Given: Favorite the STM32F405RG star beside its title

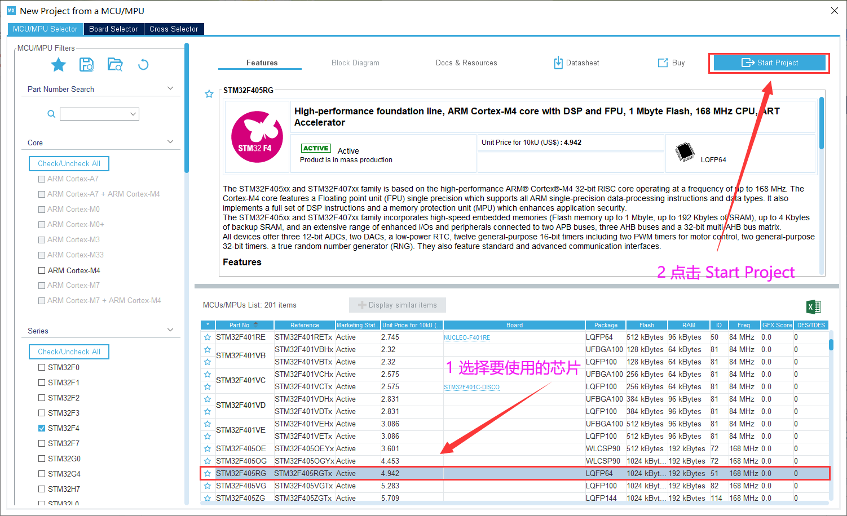Looking at the screenshot, I should 209,94.
